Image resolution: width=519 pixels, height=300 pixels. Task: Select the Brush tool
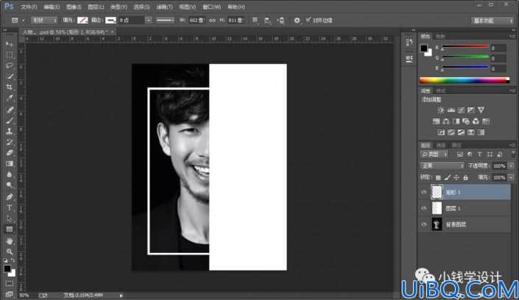tap(10, 121)
